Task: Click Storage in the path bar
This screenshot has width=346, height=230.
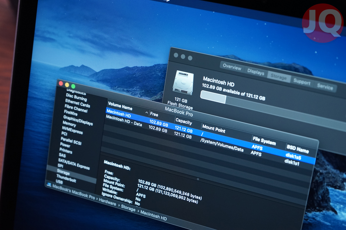Action: pyautogui.click(x=128, y=209)
